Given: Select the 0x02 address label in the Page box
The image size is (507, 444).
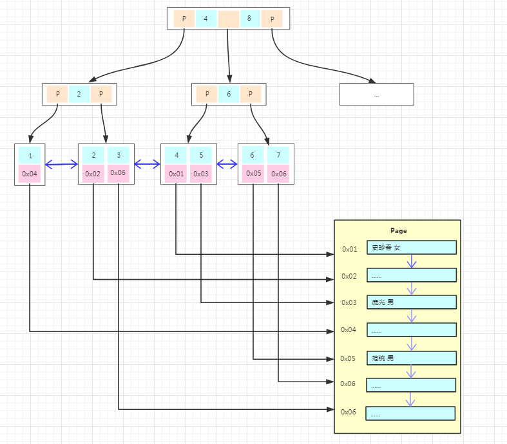Looking at the screenshot, I should click(x=349, y=277).
